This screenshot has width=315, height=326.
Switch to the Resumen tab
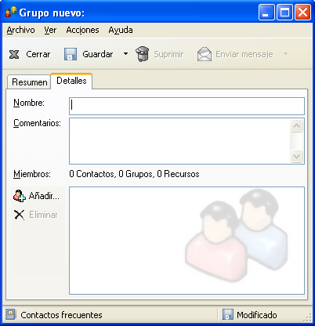[x=29, y=82]
